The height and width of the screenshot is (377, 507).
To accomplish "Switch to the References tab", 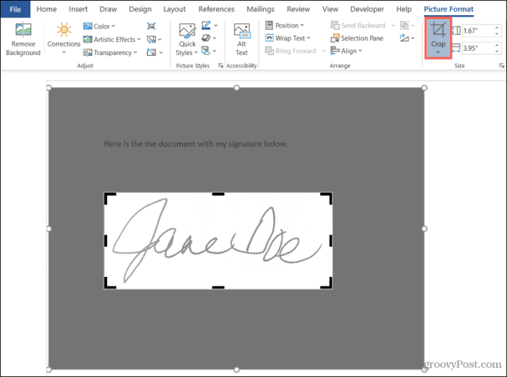I will [217, 9].
